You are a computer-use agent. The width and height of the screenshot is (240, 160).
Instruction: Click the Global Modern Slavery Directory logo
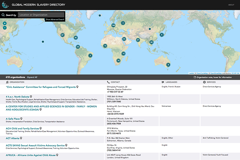[x=5, y=5]
